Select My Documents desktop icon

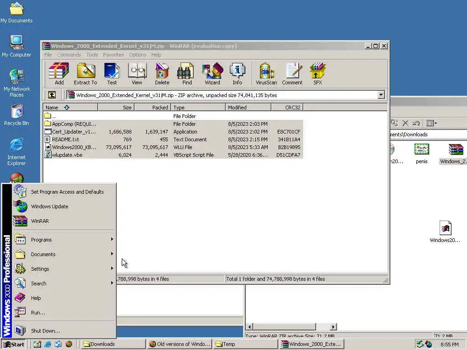pyautogui.click(x=16, y=13)
